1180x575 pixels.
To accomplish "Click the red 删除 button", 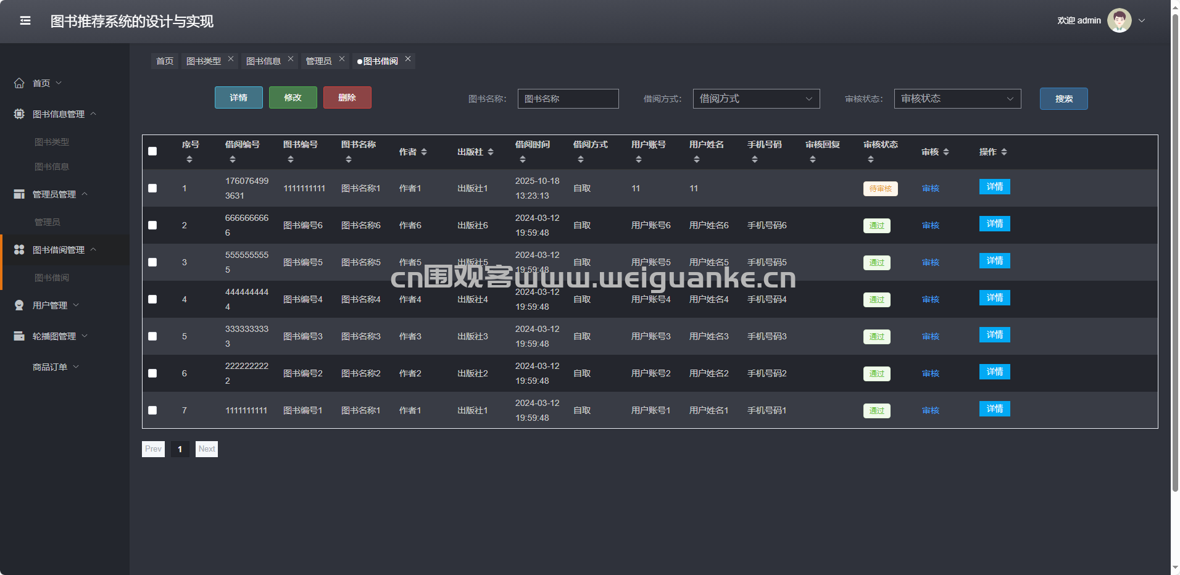I will 347,97.
